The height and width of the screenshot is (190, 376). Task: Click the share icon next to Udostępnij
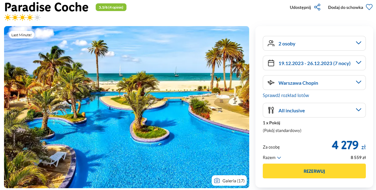317,7
